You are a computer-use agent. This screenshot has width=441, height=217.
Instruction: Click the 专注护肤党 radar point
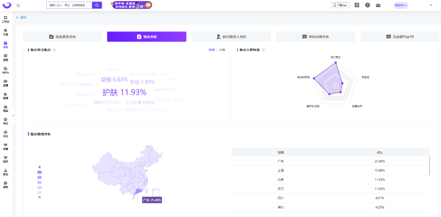tap(314, 79)
